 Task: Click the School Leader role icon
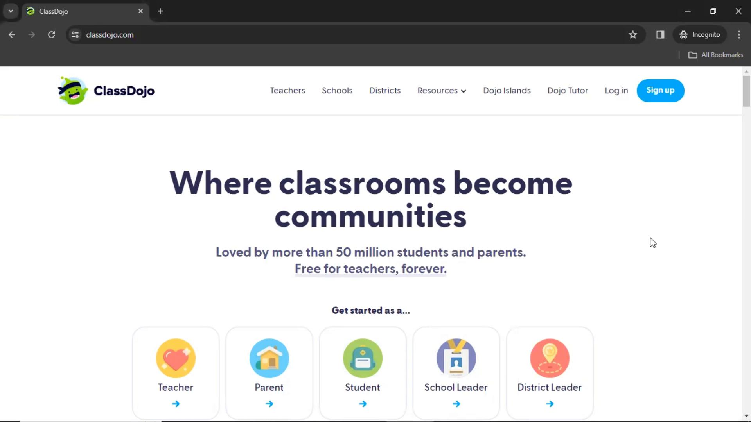click(x=456, y=358)
